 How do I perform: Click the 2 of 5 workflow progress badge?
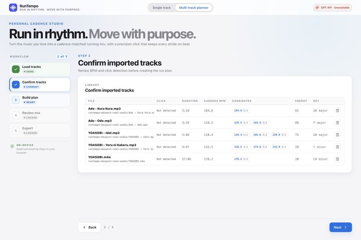click(x=62, y=56)
